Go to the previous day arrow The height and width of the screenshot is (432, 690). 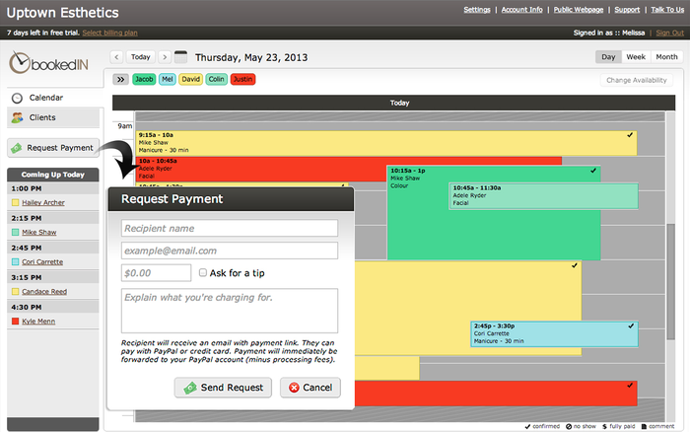(117, 57)
